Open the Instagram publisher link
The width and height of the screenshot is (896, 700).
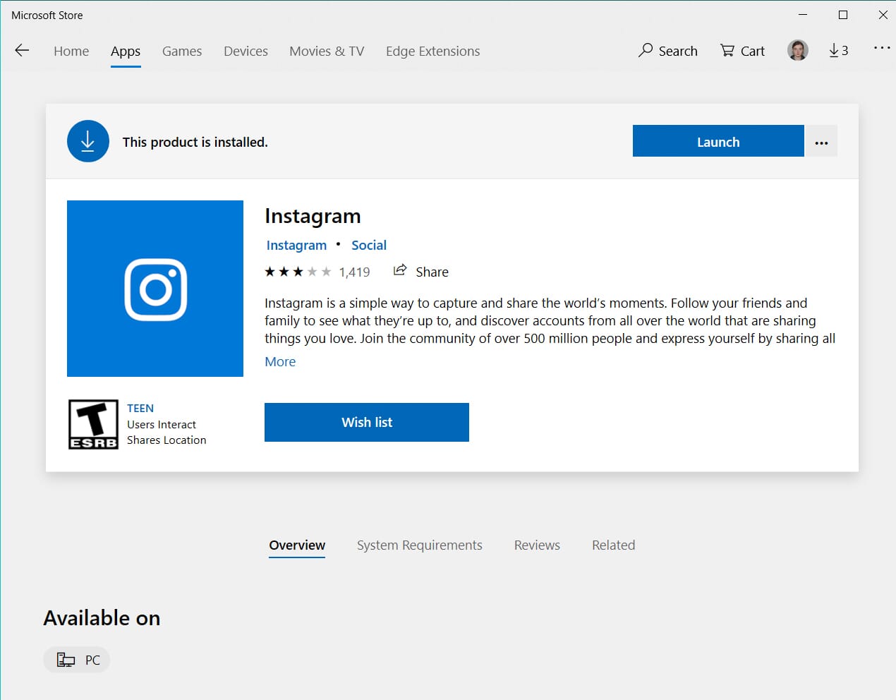[296, 245]
